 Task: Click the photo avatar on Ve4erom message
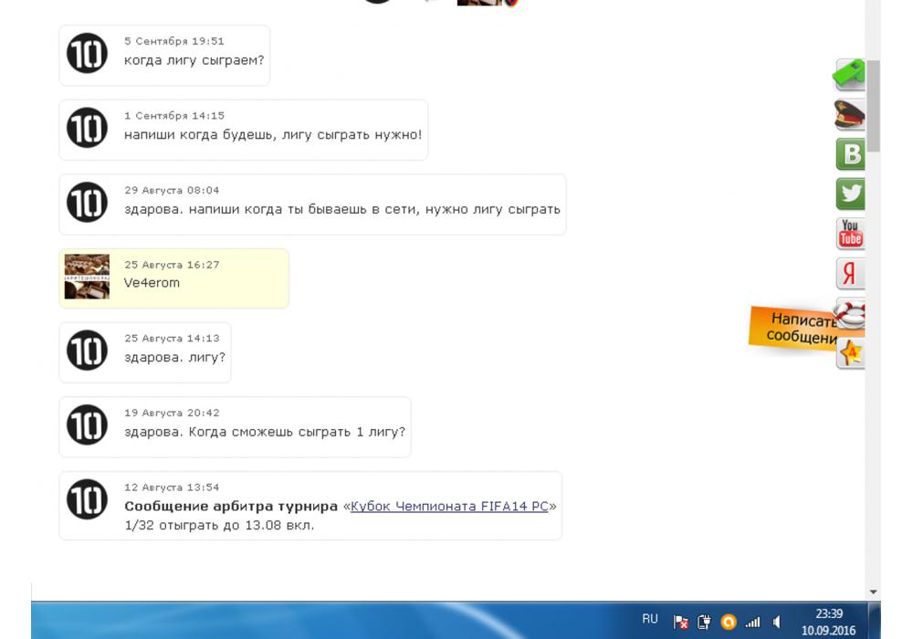(x=87, y=277)
